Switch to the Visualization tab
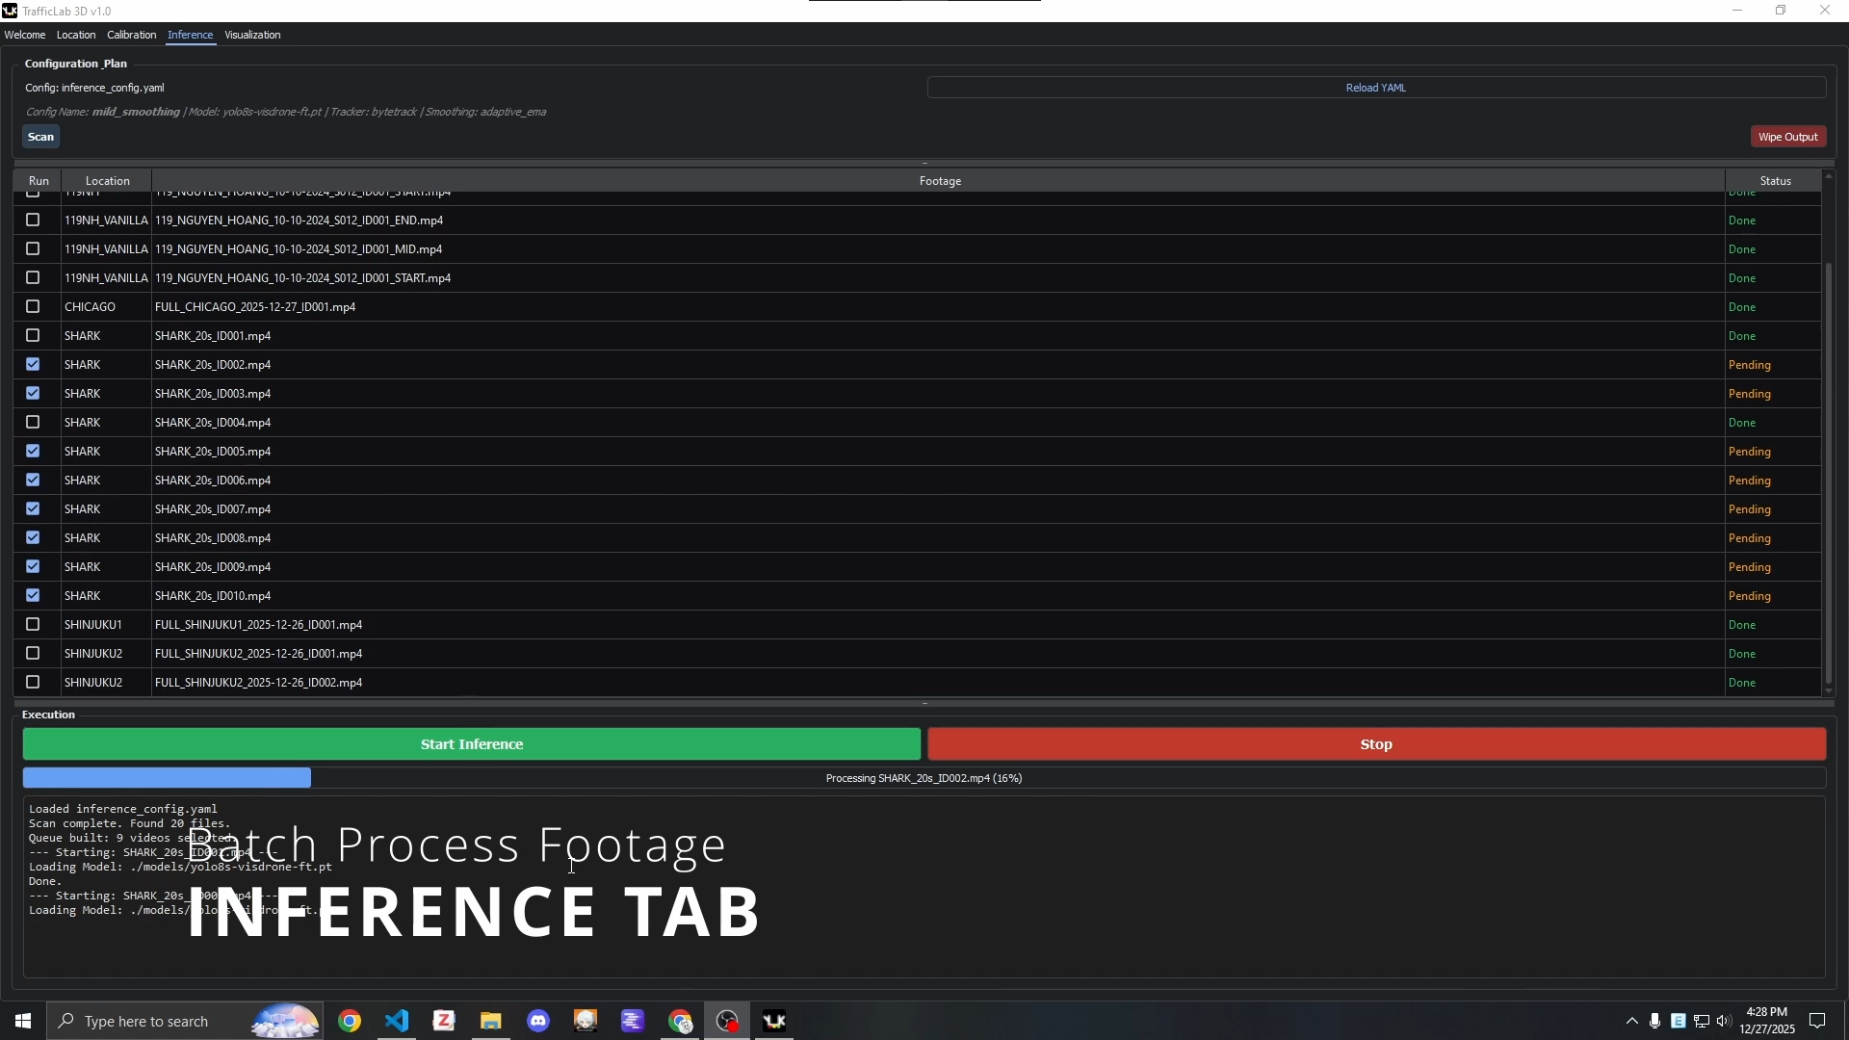1849x1040 pixels. 251,35
